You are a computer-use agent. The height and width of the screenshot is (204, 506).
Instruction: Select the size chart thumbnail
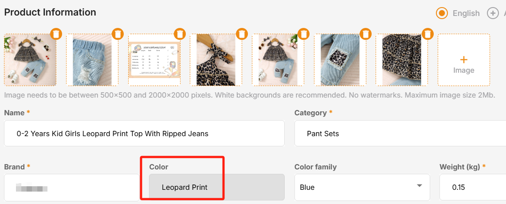coord(154,60)
